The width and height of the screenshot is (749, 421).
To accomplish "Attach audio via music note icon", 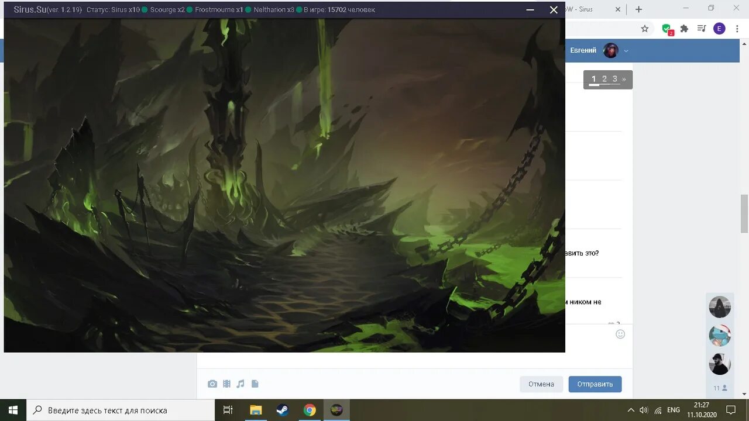I will [240, 384].
